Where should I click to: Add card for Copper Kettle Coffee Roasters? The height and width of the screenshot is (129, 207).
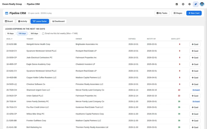tap(195, 78)
